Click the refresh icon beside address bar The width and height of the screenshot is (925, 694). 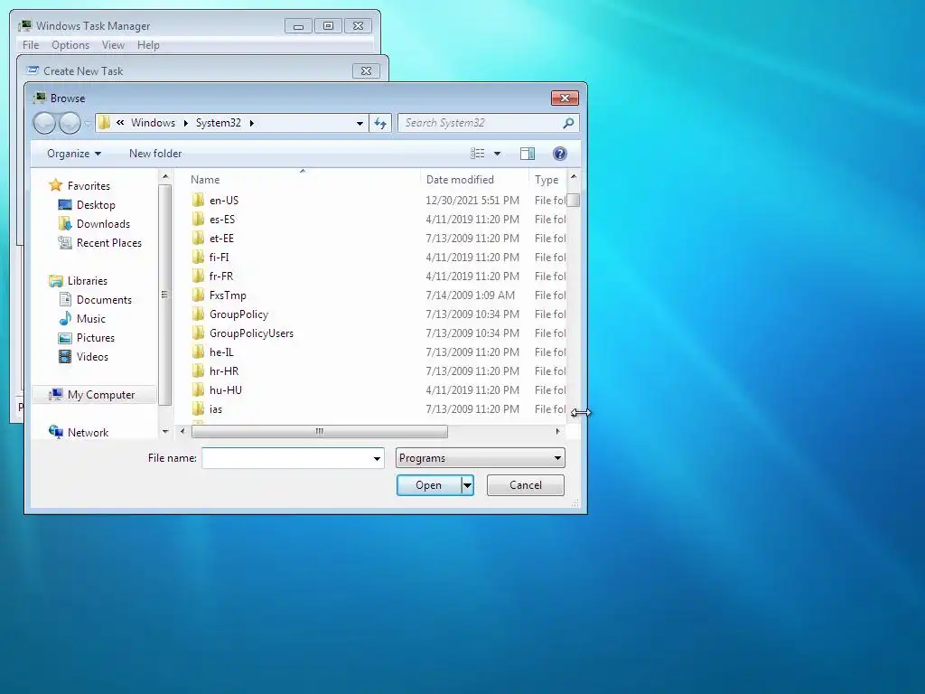pyautogui.click(x=380, y=123)
